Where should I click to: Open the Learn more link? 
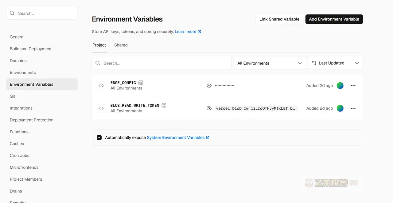click(188, 32)
